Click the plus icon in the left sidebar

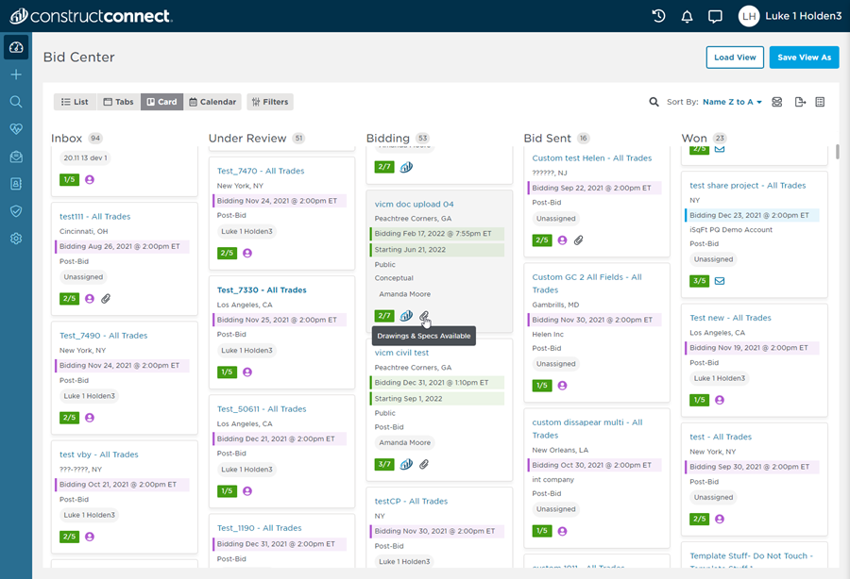(16, 74)
